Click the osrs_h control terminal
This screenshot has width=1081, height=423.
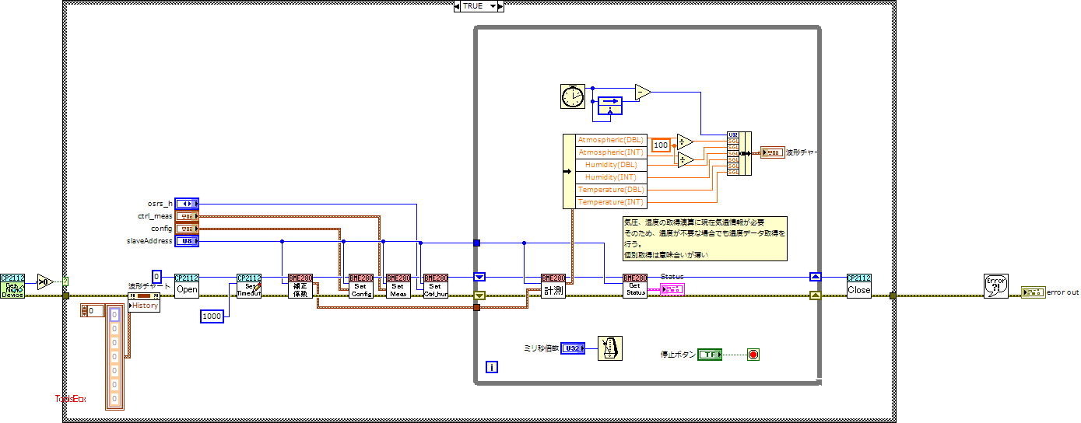point(187,204)
